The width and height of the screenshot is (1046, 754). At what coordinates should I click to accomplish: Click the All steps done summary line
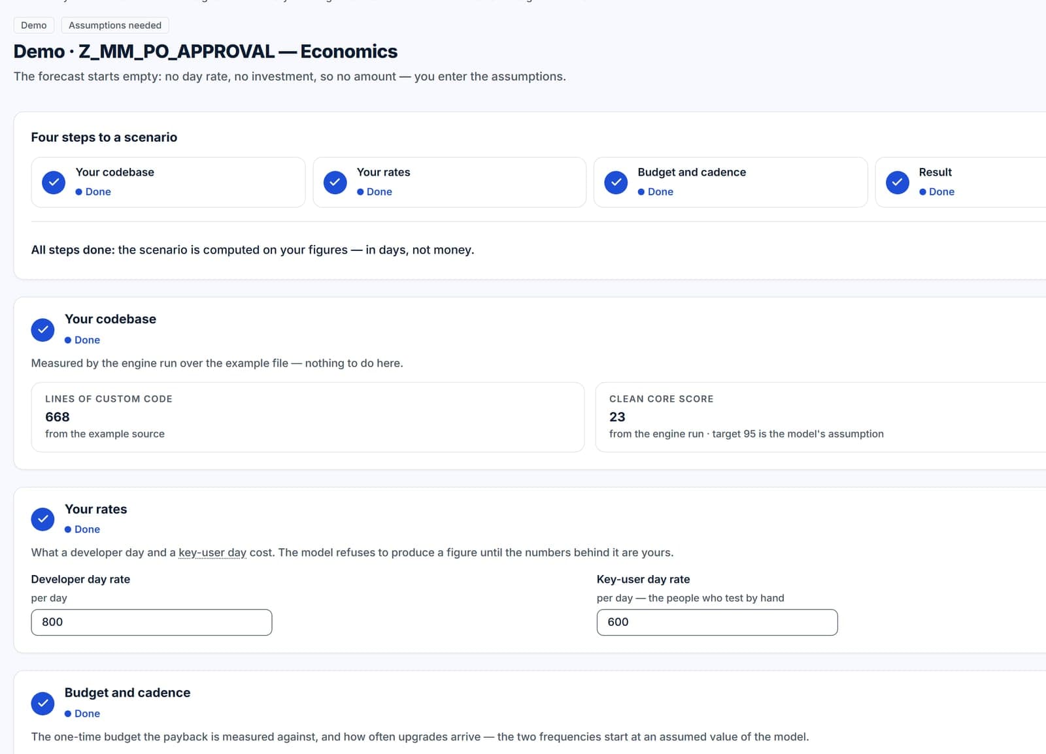tap(252, 250)
